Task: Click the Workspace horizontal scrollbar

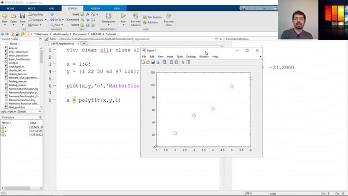Action: pos(17,188)
